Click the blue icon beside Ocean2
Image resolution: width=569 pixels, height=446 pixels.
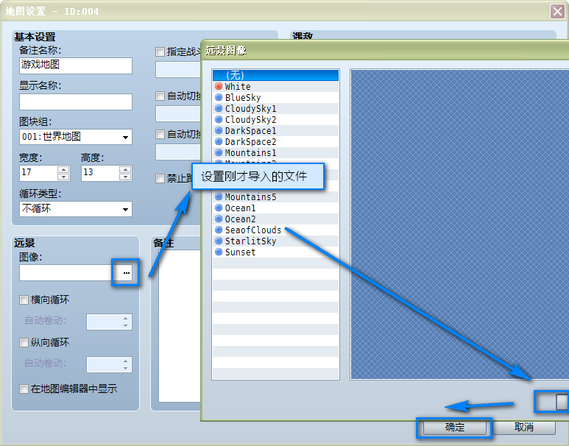(219, 219)
